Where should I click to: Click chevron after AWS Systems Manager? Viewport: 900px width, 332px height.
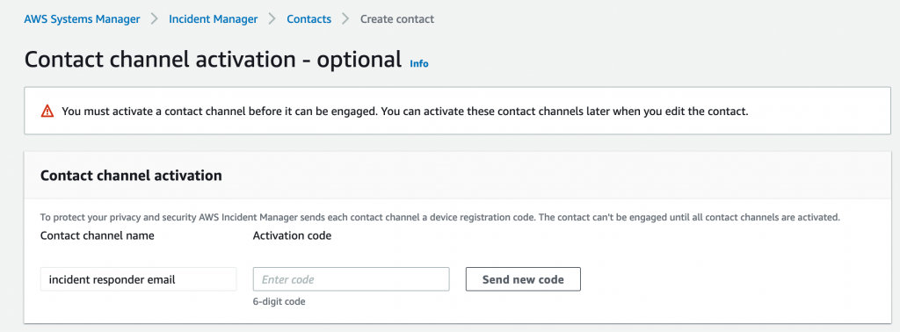(x=155, y=19)
